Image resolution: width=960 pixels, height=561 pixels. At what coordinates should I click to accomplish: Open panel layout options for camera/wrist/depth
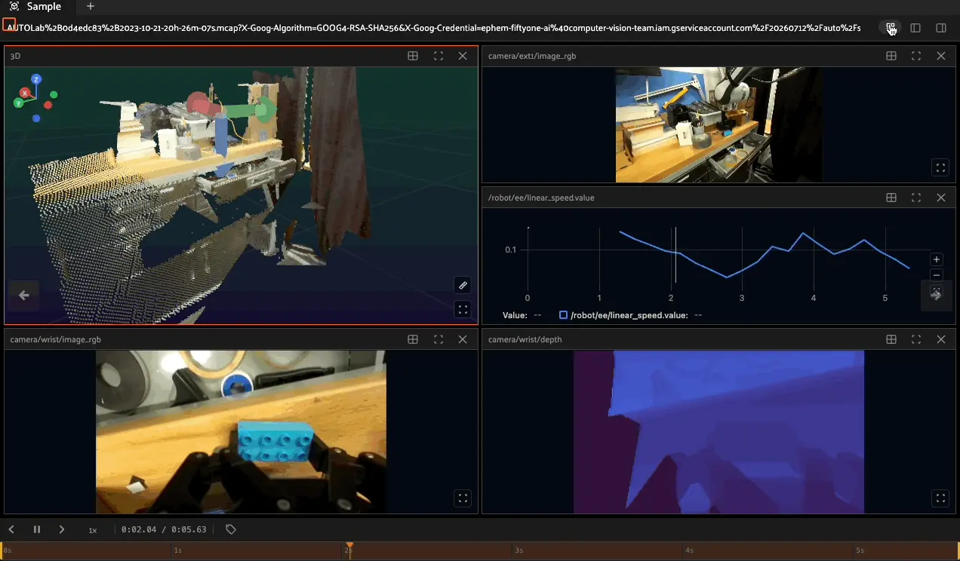pos(891,339)
